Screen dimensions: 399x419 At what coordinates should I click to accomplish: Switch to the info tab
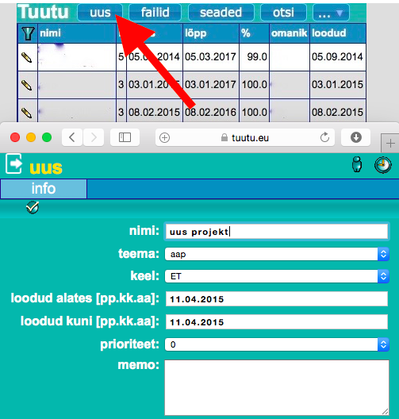(44, 189)
